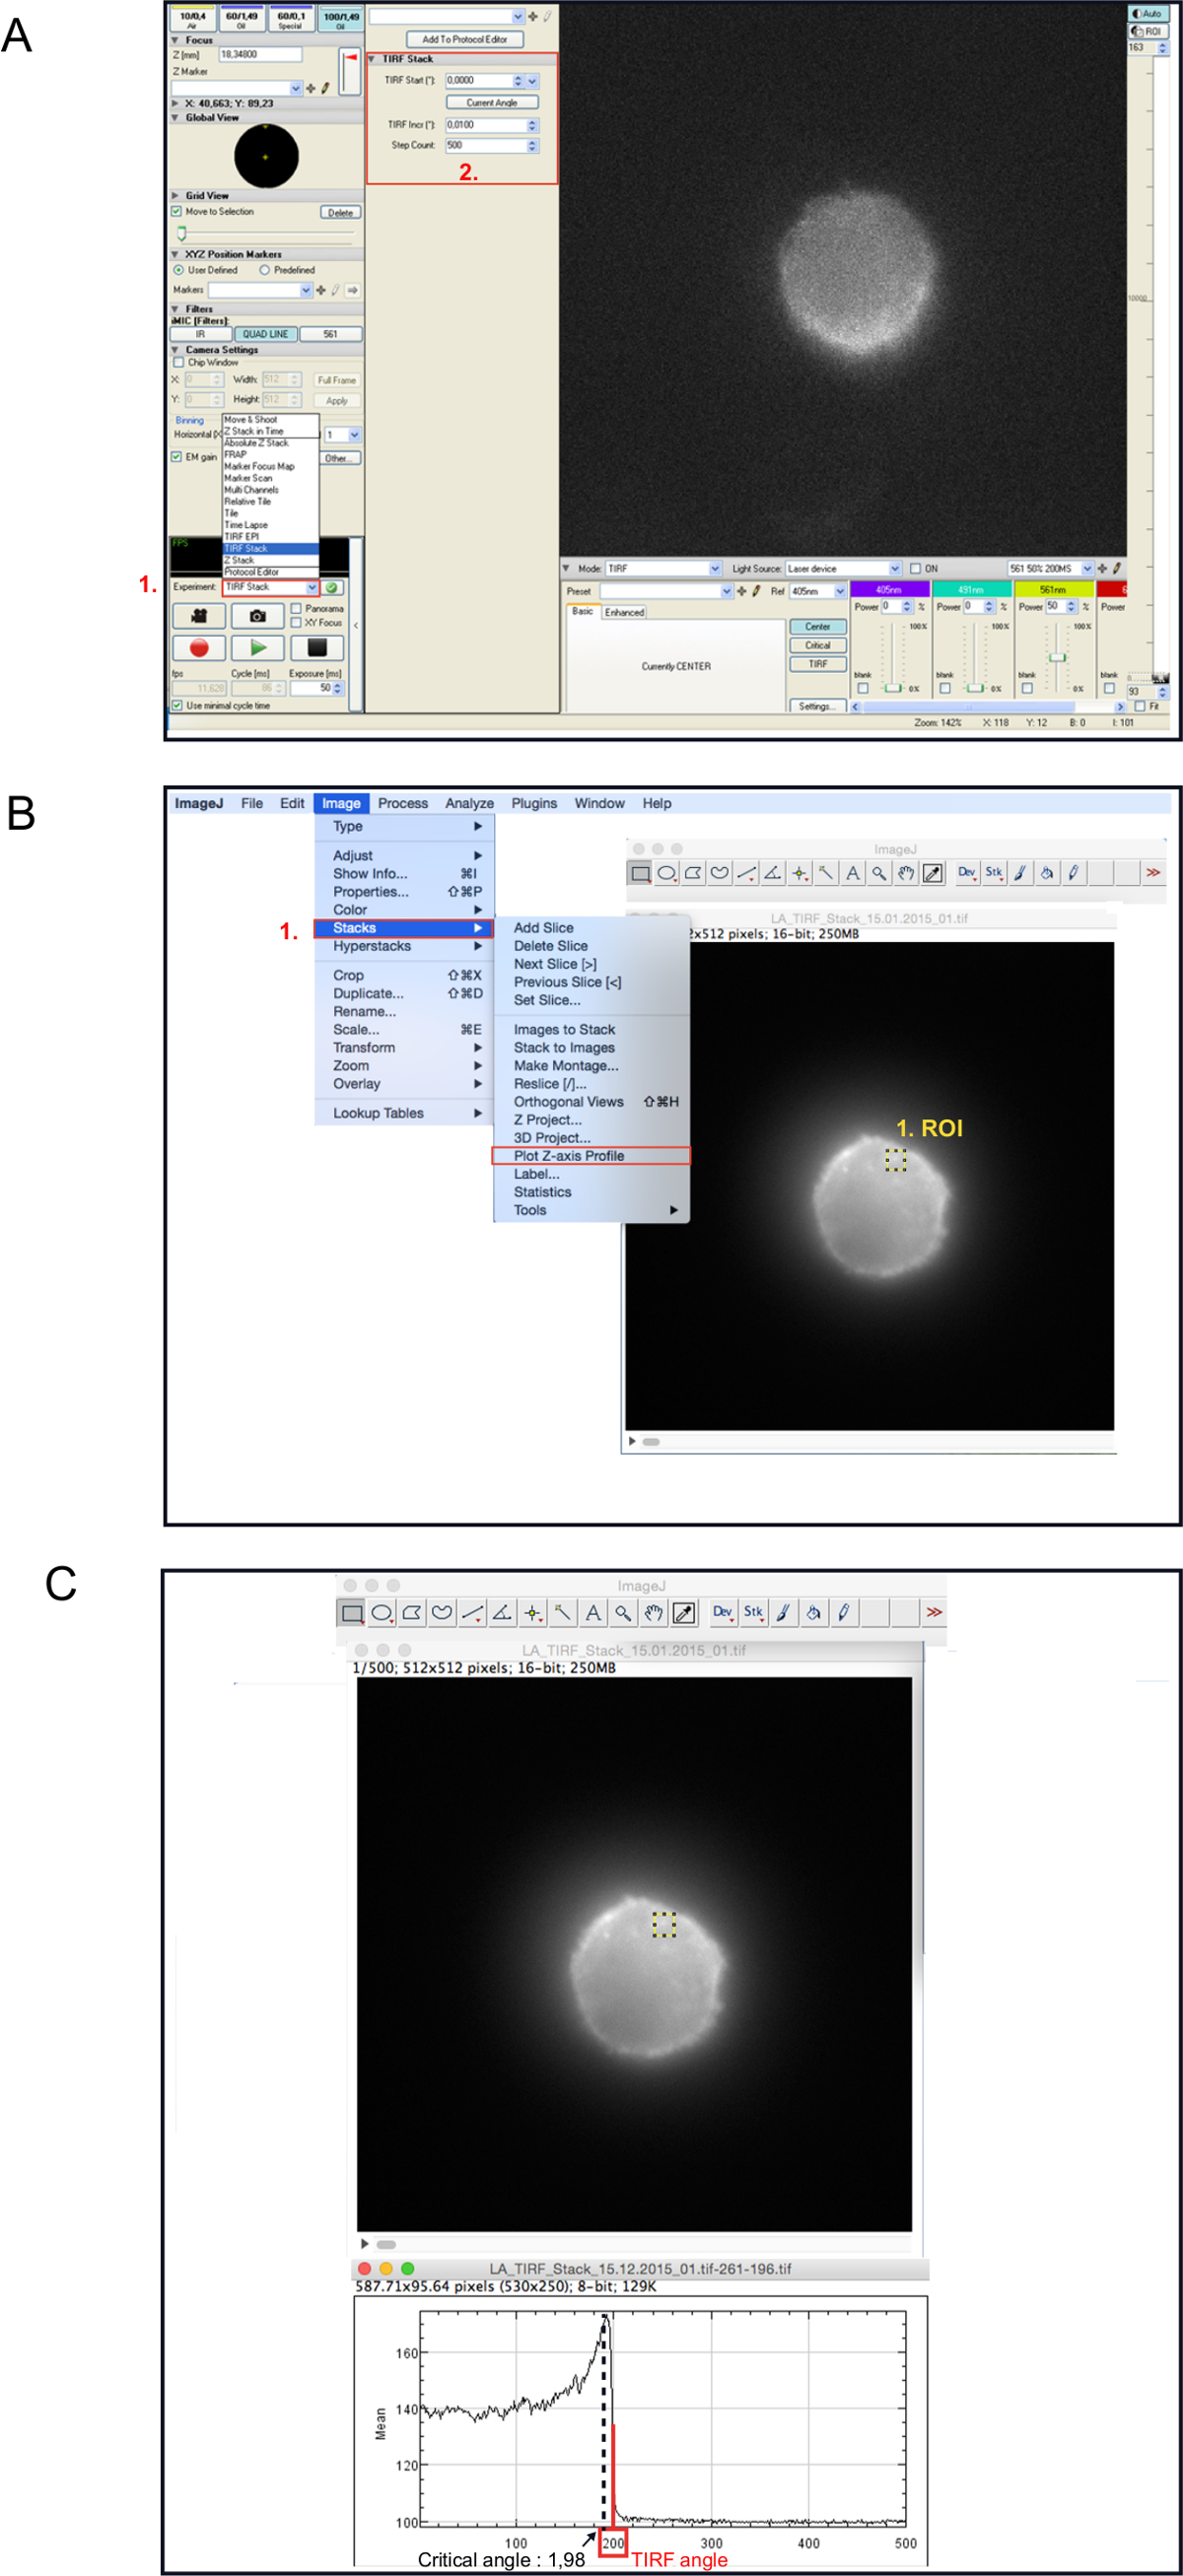The image size is (1183, 2576).
Task: Select Color picker dropper in panel C toolbar
Action: (684, 1613)
